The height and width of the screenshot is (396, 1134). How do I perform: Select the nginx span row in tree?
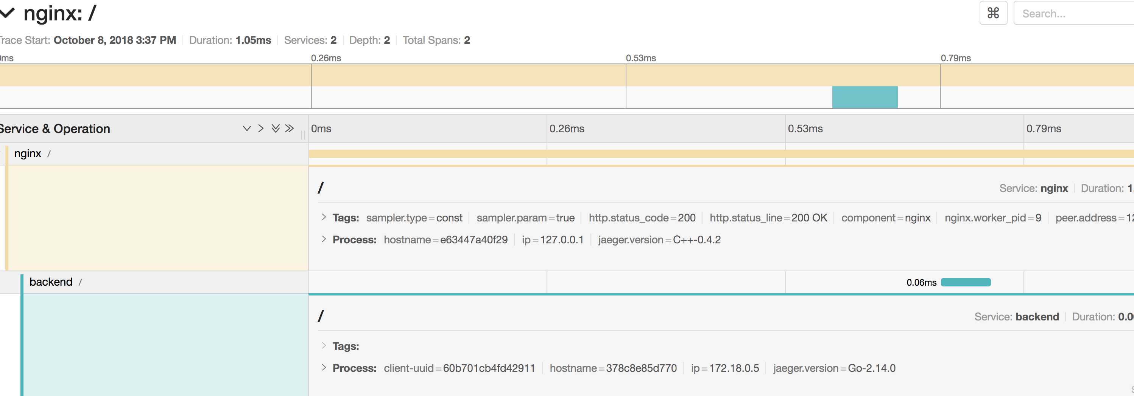(154, 153)
